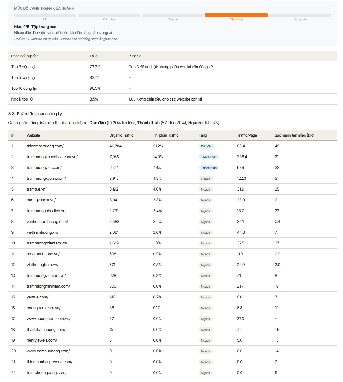The width and height of the screenshot is (343, 382).
Task: Click the 'Website' column header
Action: click(33, 135)
